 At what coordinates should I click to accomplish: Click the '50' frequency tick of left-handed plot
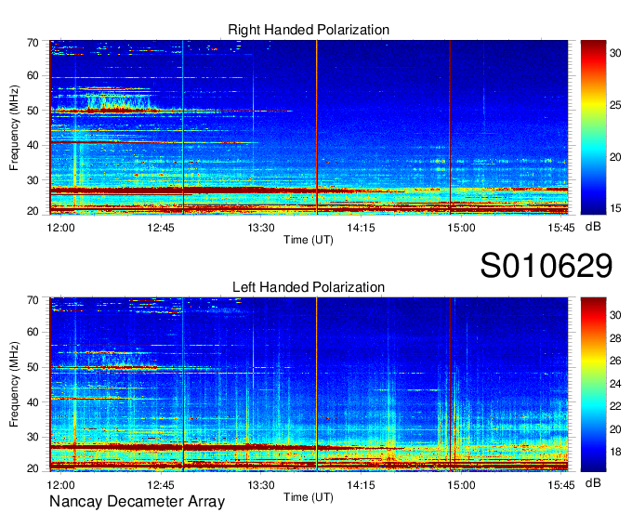coord(33,367)
